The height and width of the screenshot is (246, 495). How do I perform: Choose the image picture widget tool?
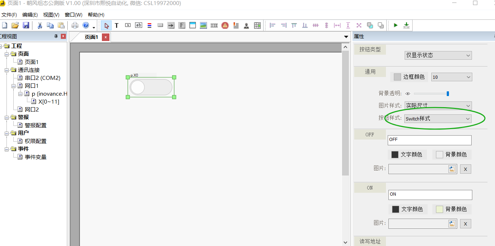tap(203, 25)
